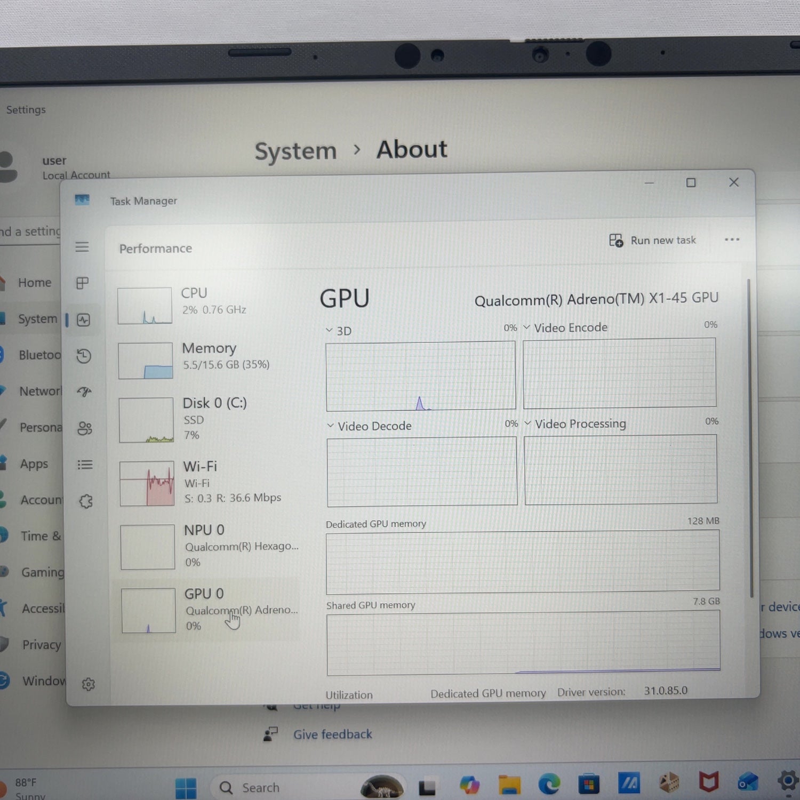This screenshot has height=800, width=800.
Task: Open Task Manager settings gear icon
Action: click(89, 684)
